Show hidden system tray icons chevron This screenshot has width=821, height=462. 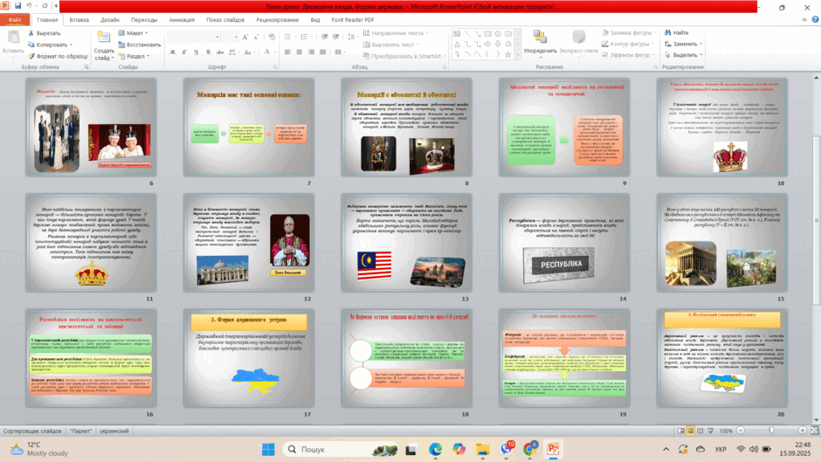[666, 450]
